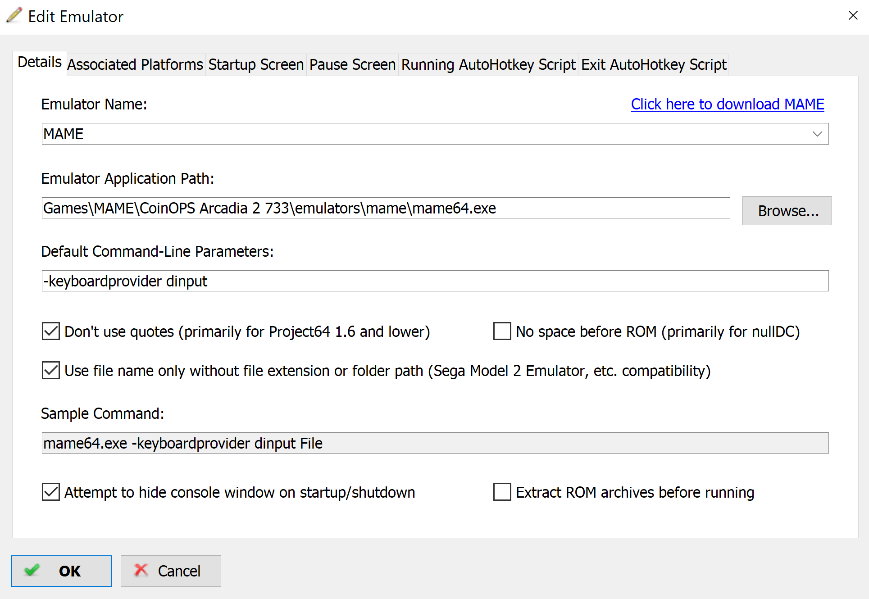Open the Associated Platforms tab
869x599 pixels.
[x=135, y=65]
